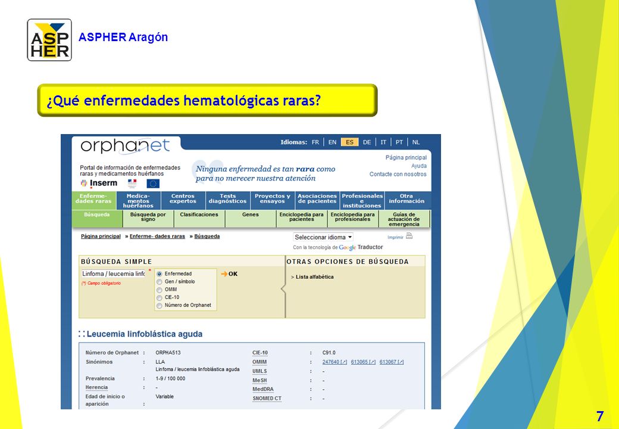The width and height of the screenshot is (619, 429).
Task: Click the OMIM field label link
Action: [260, 362]
